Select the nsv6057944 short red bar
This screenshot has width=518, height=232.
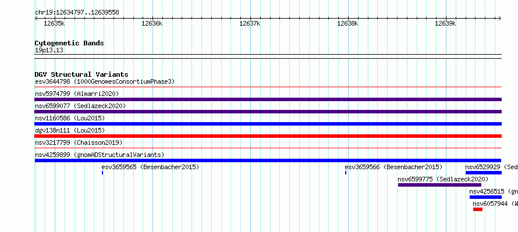(x=478, y=209)
